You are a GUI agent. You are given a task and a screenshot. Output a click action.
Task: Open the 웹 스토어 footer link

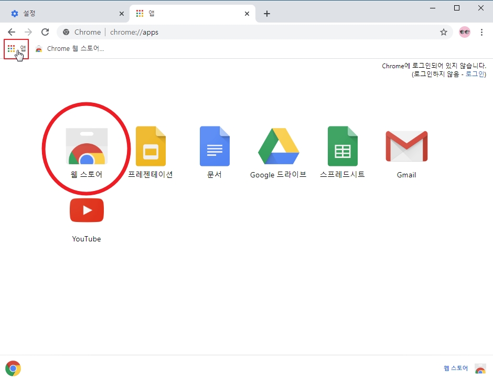[x=456, y=368]
